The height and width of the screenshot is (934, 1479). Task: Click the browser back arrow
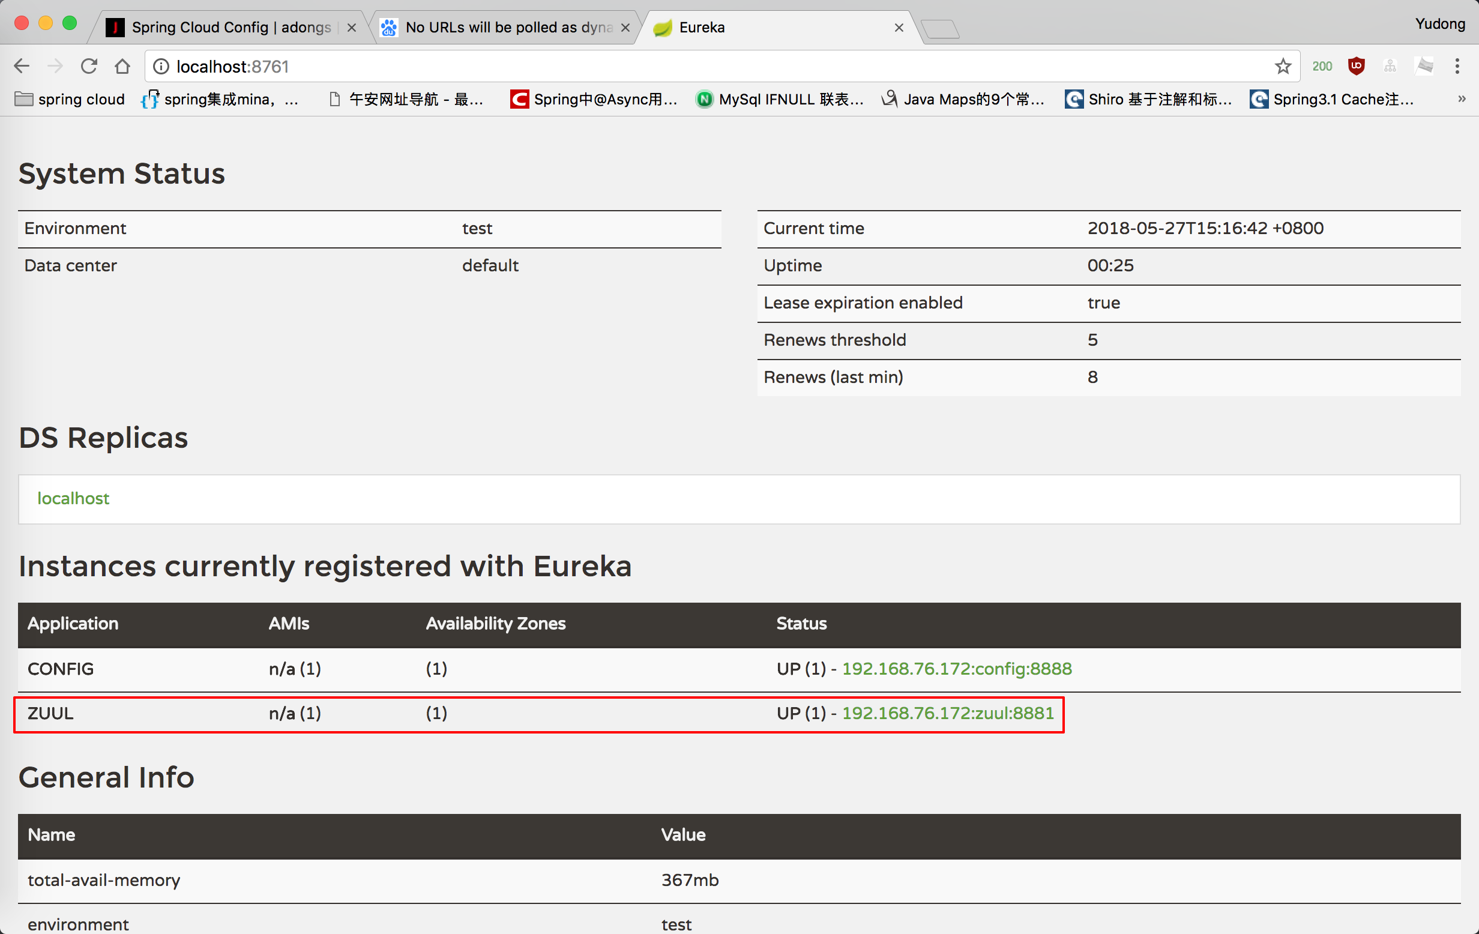22,66
